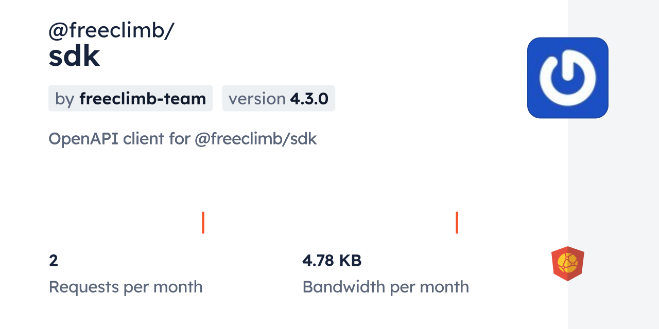The width and height of the screenshot is (659, 329).
Task: Click the "Bandwidth per month" label
Action: [x=386, y=287]
